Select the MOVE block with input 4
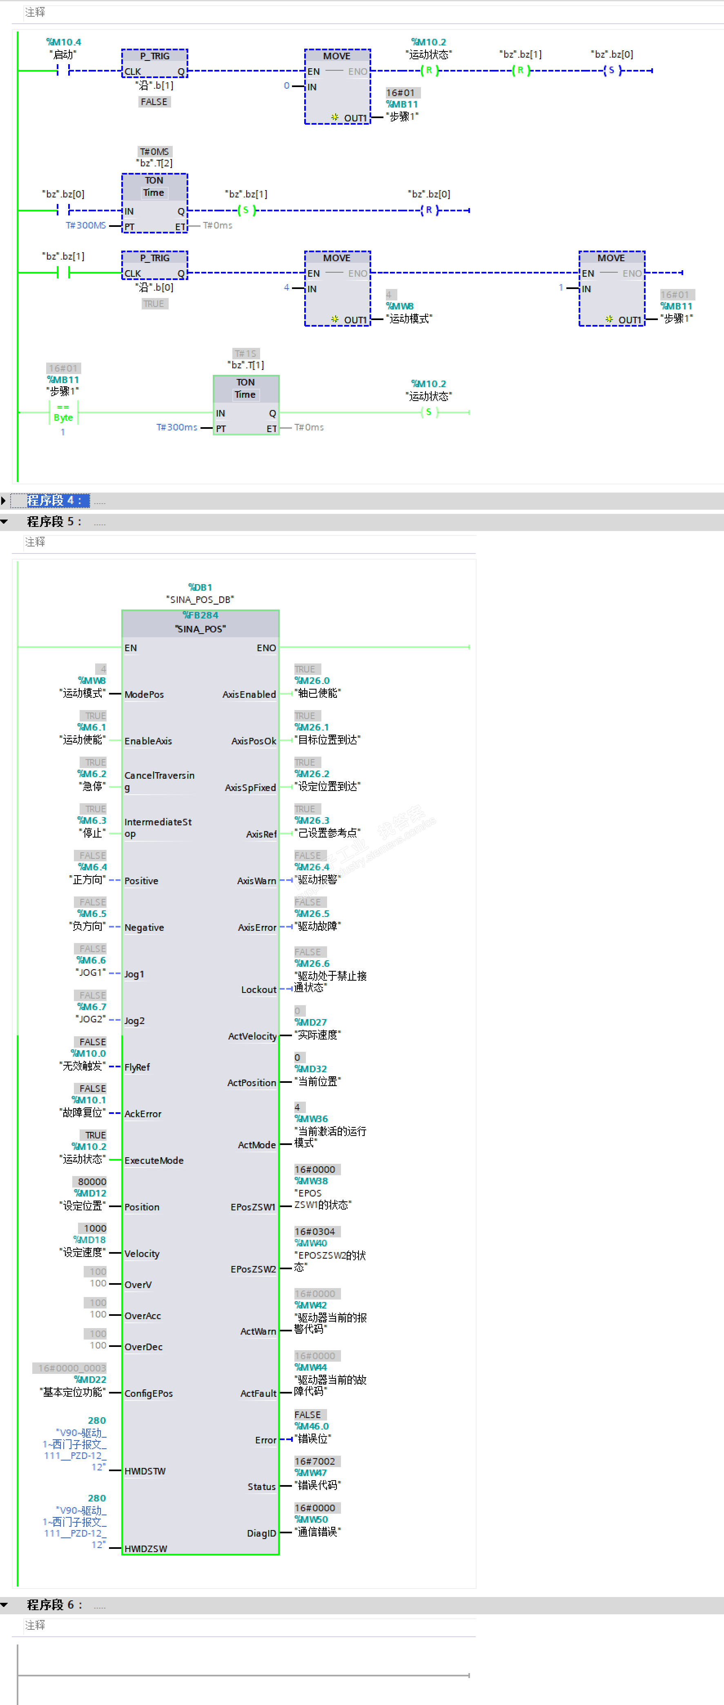Viewport: 724px width, 1705px height. click(x=337, y=288)
